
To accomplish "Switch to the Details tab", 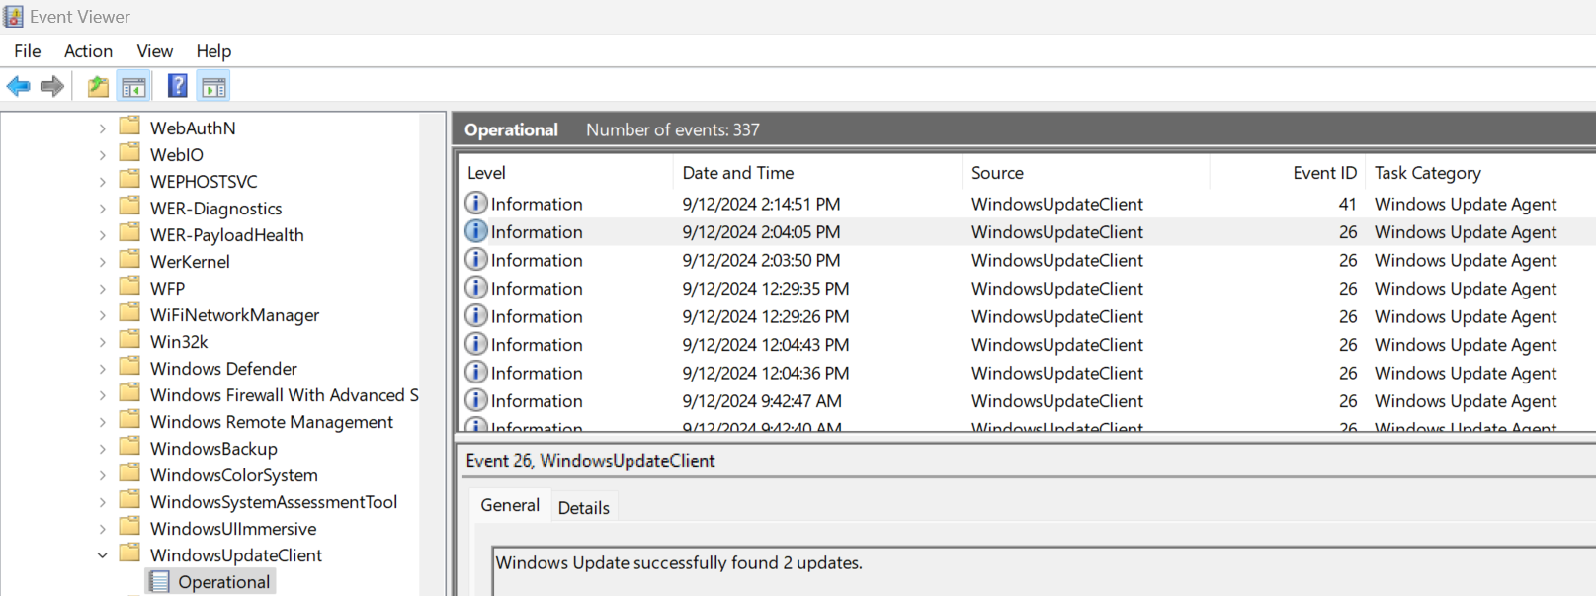I will click(x=583, y=508).
